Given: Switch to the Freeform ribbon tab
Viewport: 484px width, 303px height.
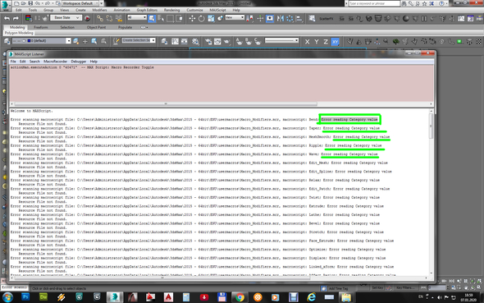Looking at the screenshot, I should click(41, 27).
